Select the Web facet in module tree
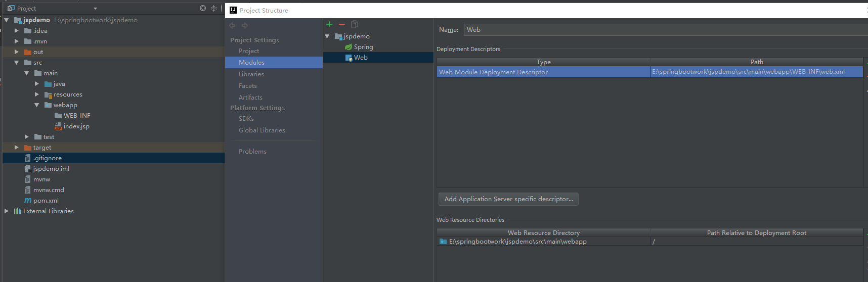The image size is (868, 282). coord(361,58)
